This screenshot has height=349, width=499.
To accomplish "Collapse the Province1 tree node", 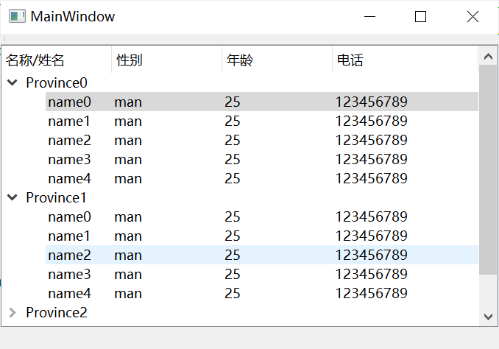I will click(12, 197).
